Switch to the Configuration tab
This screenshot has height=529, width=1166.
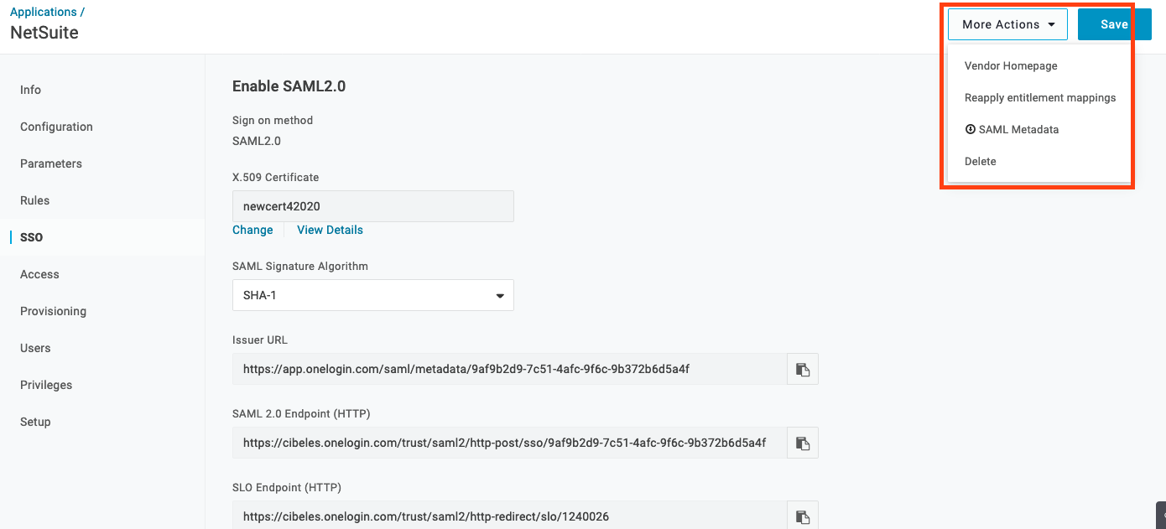(x=56, y=127)
